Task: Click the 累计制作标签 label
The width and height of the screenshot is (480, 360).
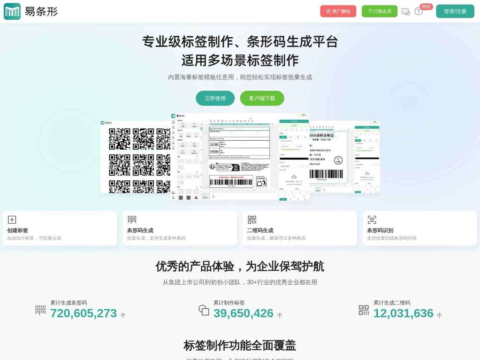Action: 229,303
